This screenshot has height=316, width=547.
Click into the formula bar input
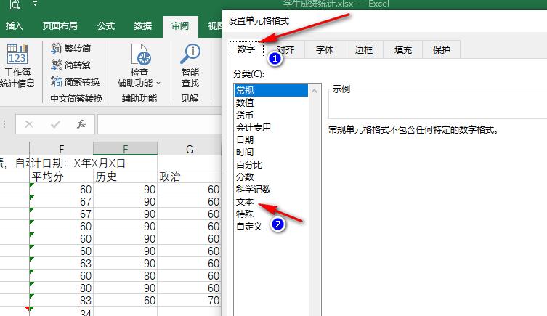point(159,124)
